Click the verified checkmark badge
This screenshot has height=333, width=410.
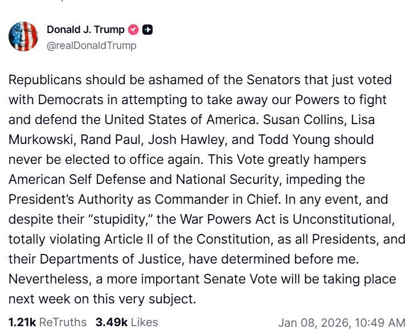pos(134,30)
